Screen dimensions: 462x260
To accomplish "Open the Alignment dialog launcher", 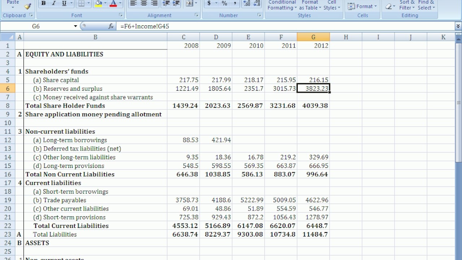I will pos(196,15).
